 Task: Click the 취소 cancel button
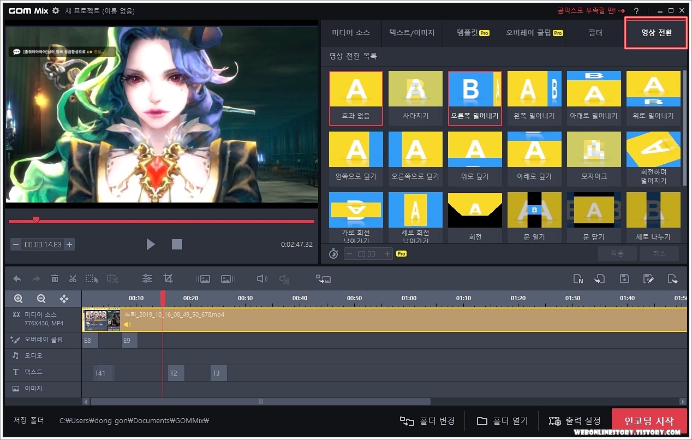pos(659,254)
